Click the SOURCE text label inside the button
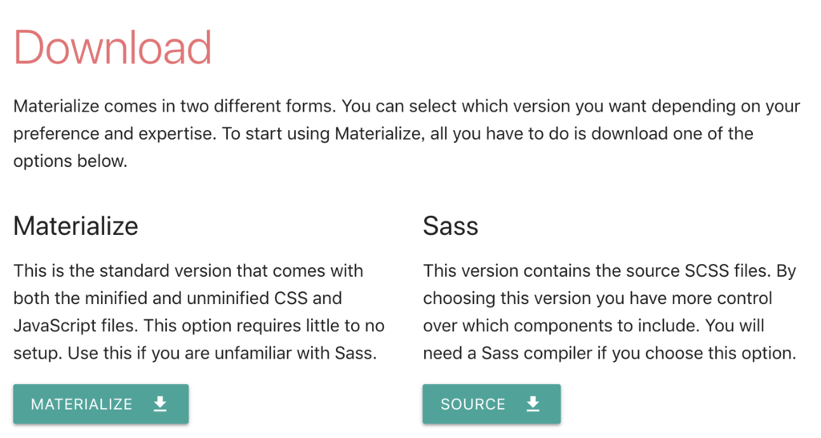The height and width of the screenshot is (438, 821). (473, 404)
